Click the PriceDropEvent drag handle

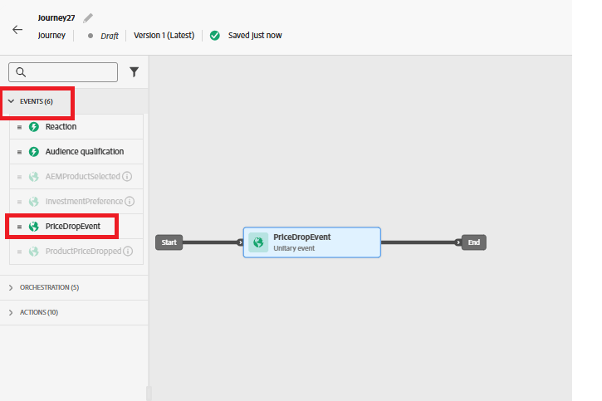[19, 227]
